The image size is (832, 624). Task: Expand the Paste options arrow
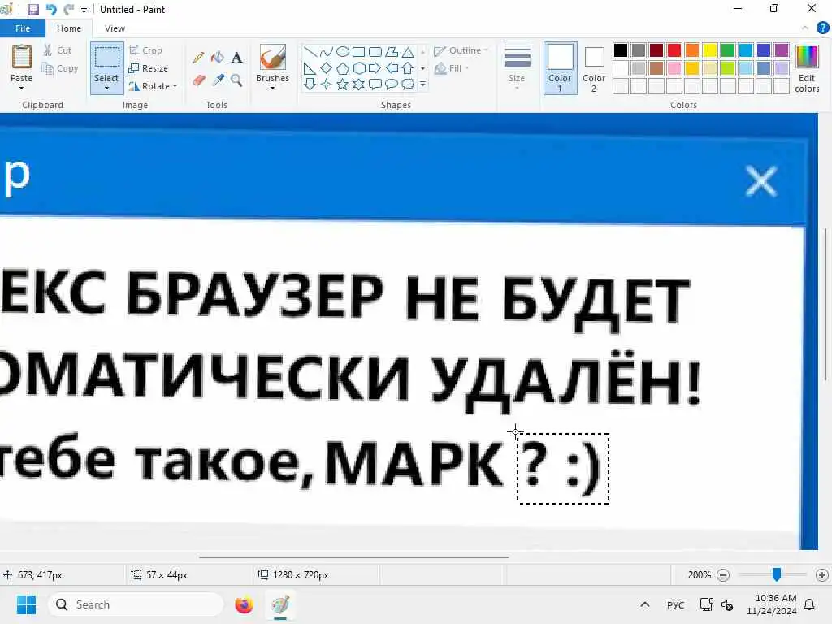(22, 88)
